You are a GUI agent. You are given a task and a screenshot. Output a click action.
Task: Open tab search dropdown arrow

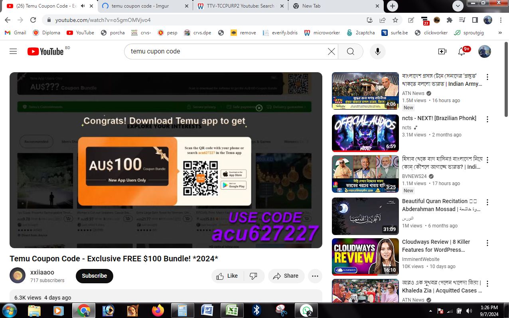[458, 6]
